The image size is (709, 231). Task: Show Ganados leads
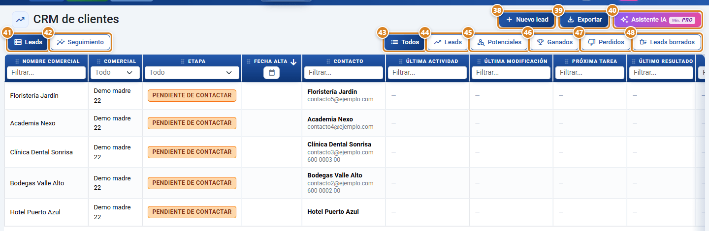554,42
